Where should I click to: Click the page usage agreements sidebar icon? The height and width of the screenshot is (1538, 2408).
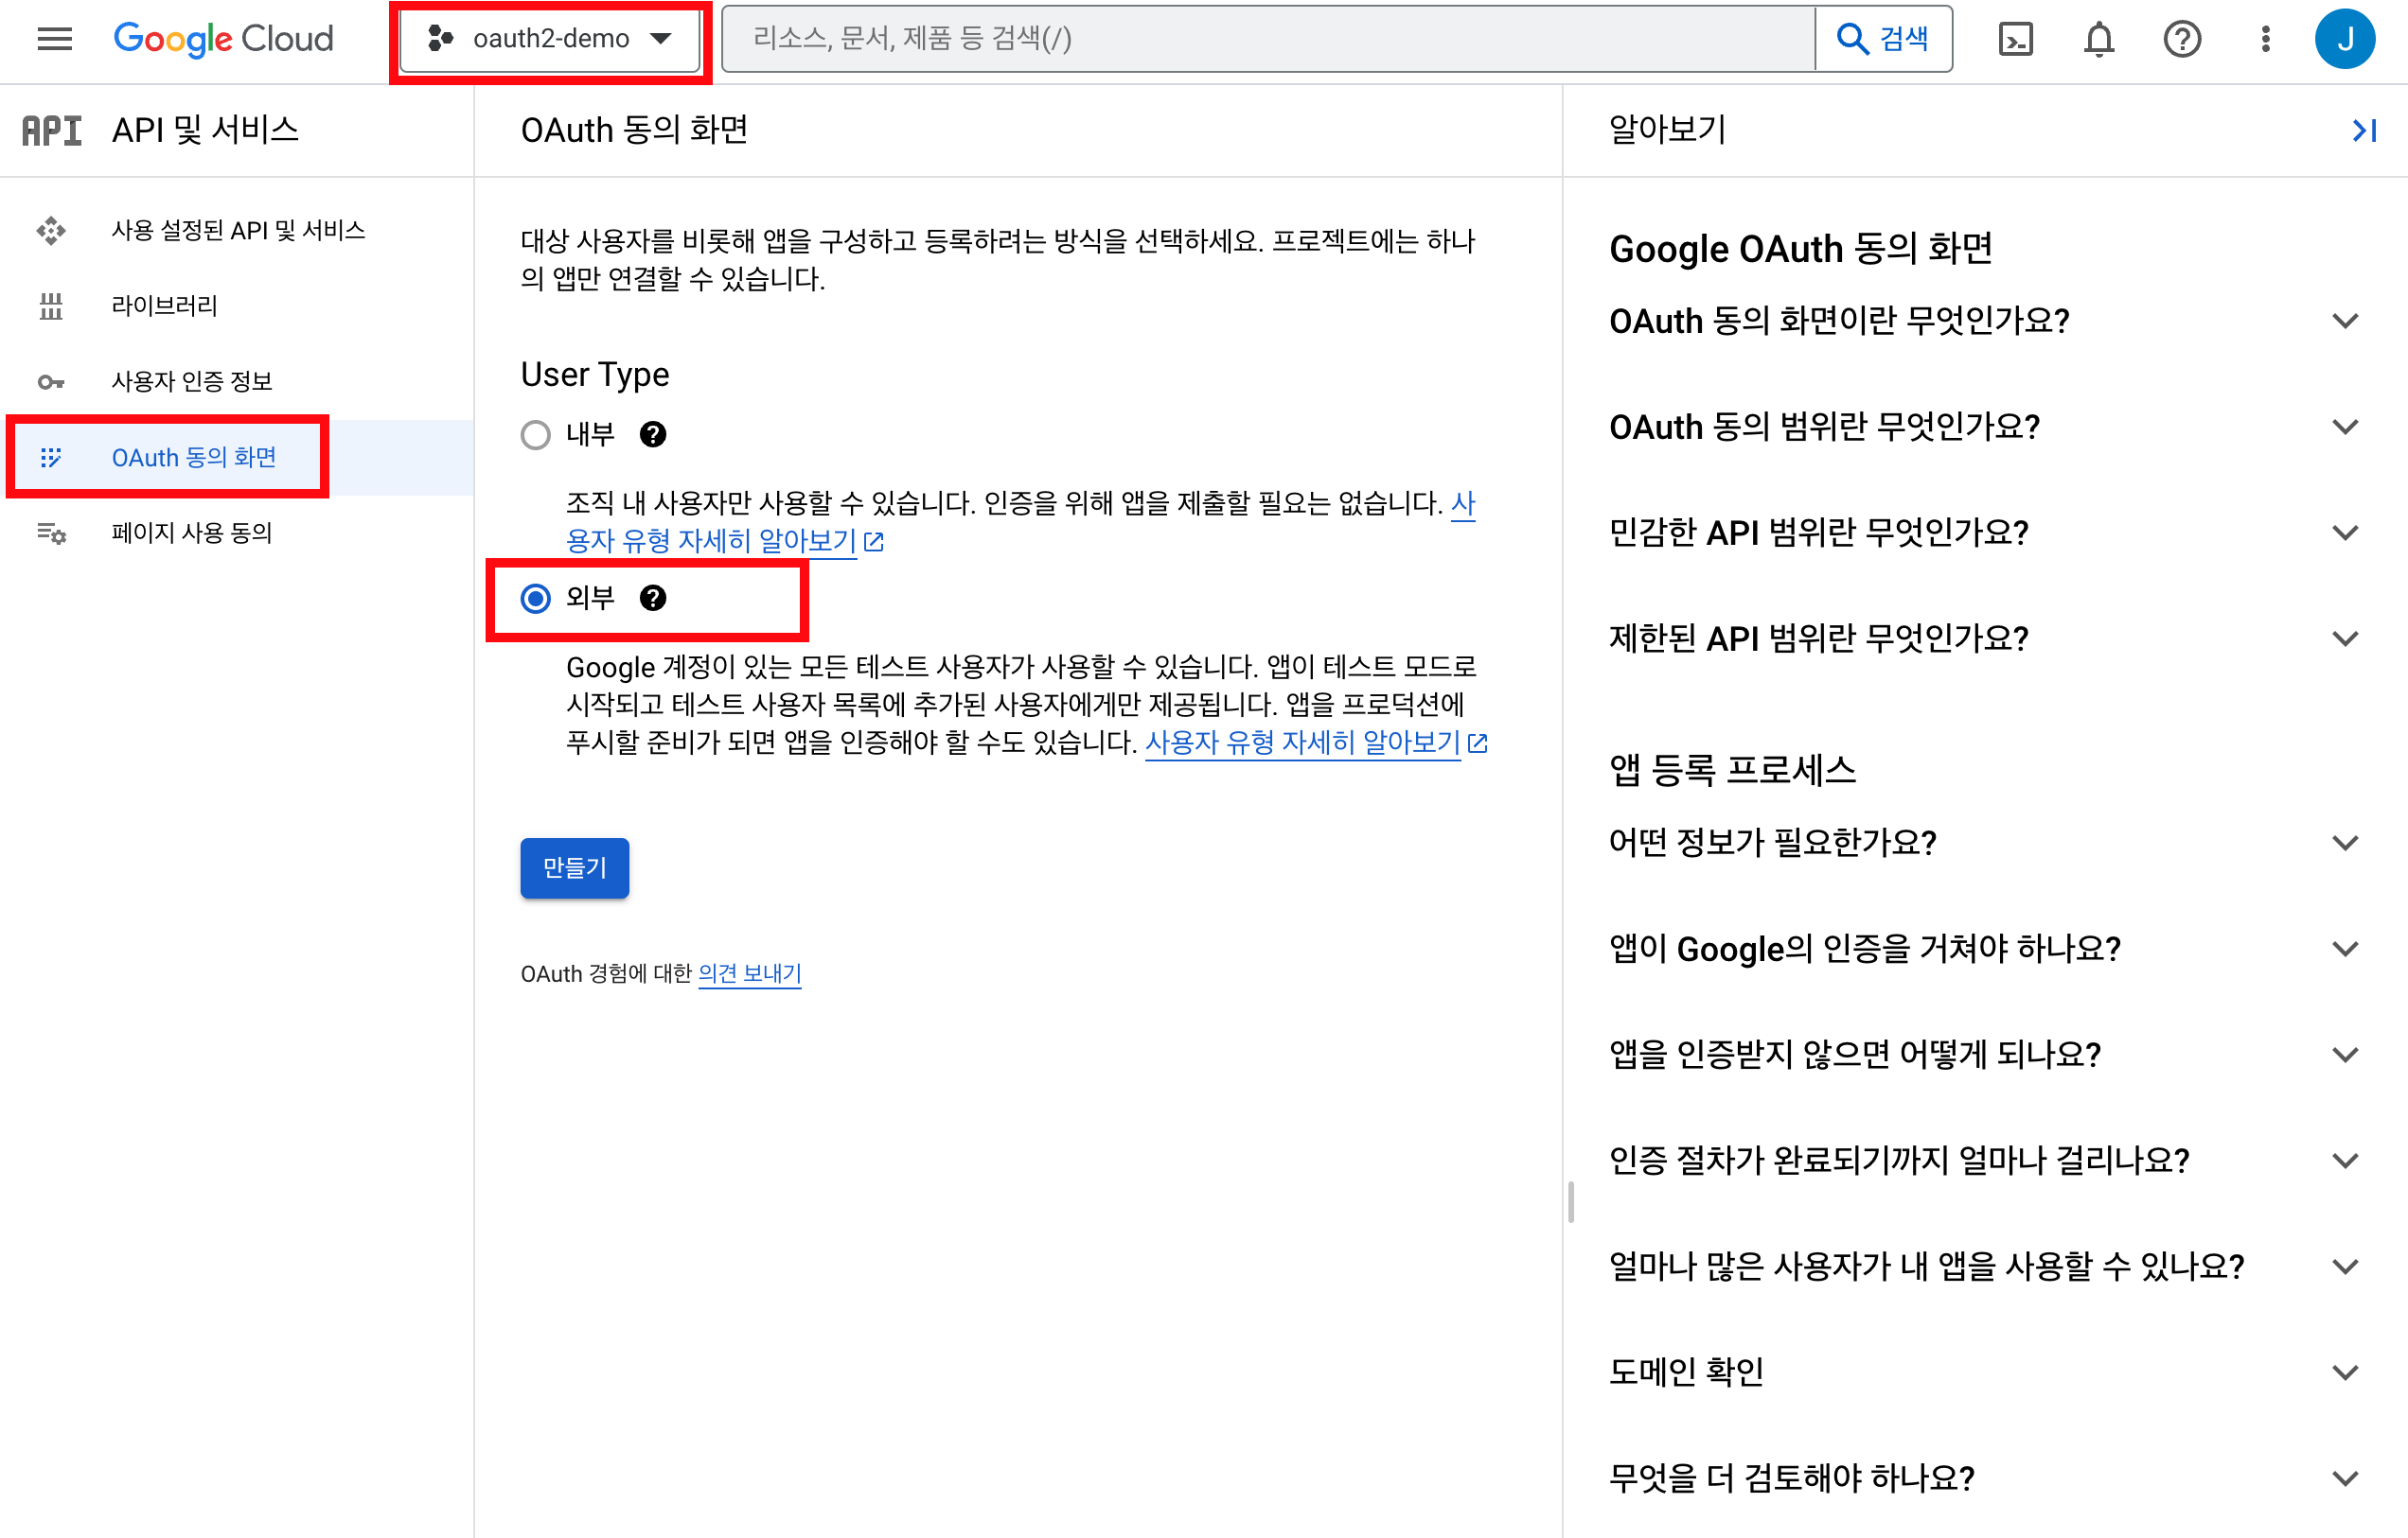[51, 533]
